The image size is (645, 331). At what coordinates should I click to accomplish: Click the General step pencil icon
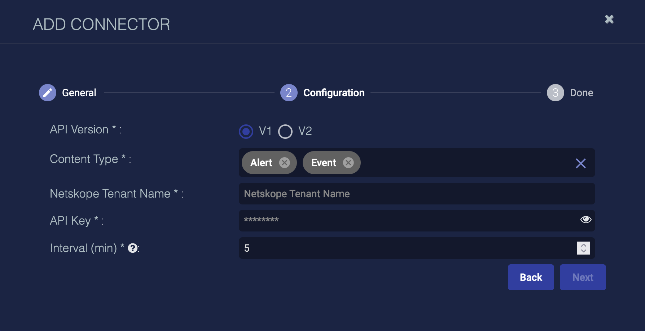(48, 93)
